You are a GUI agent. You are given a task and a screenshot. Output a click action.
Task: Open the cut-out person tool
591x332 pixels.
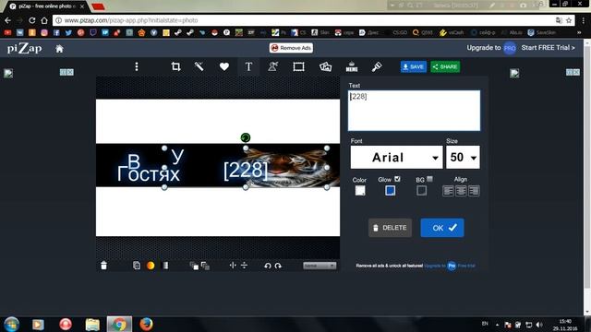pos(273,66)
